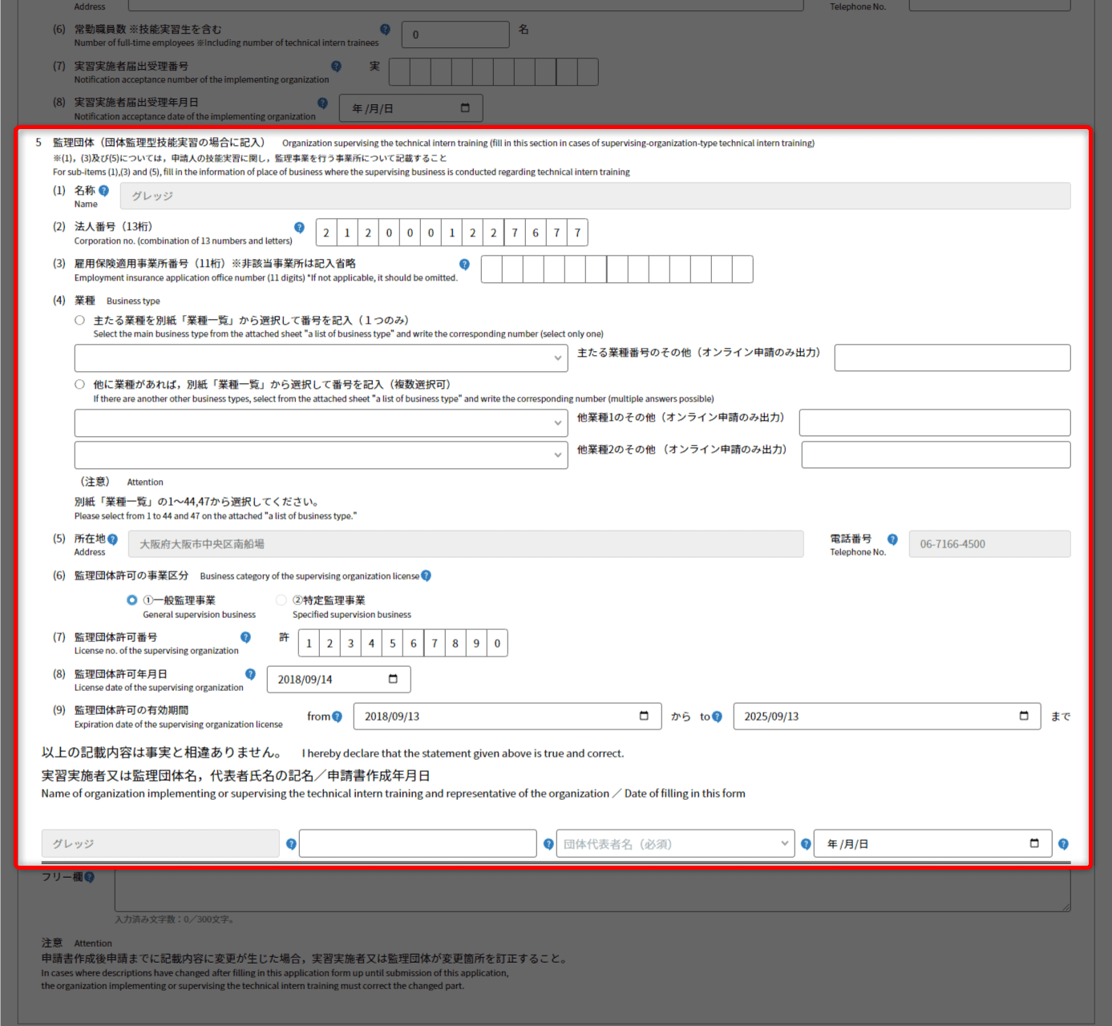Open calendar icon in expiration 2025/09/13 field
This screenshot has height=1026, width=1112.
point(1024,716)
